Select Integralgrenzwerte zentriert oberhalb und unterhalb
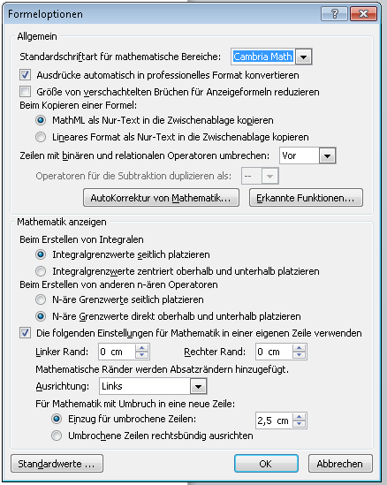The width and height of the screenshot is (387, 485). (41, 271)
